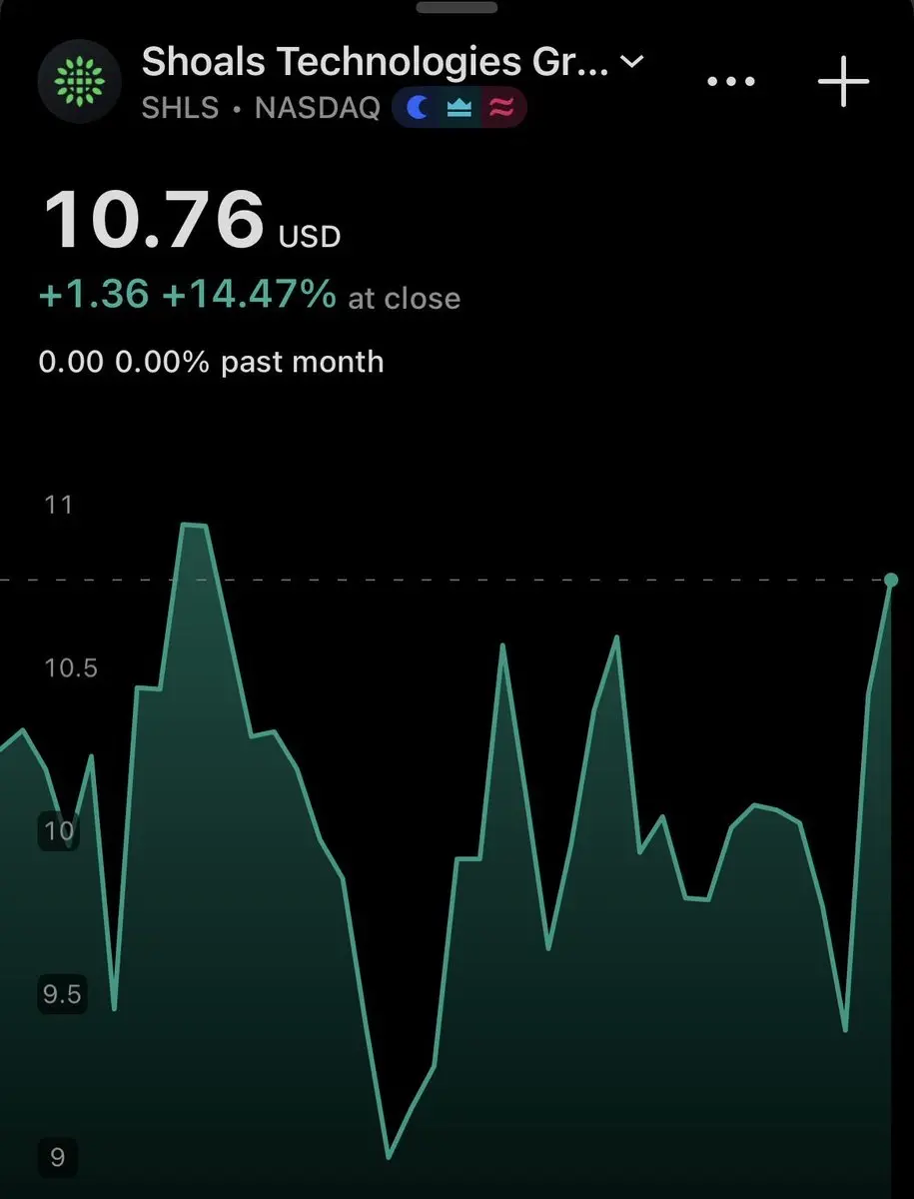Tap the +1.36 +14.47% at close change
The width and height of the screenshot is (914, 1199).
(x=250, y=296)
